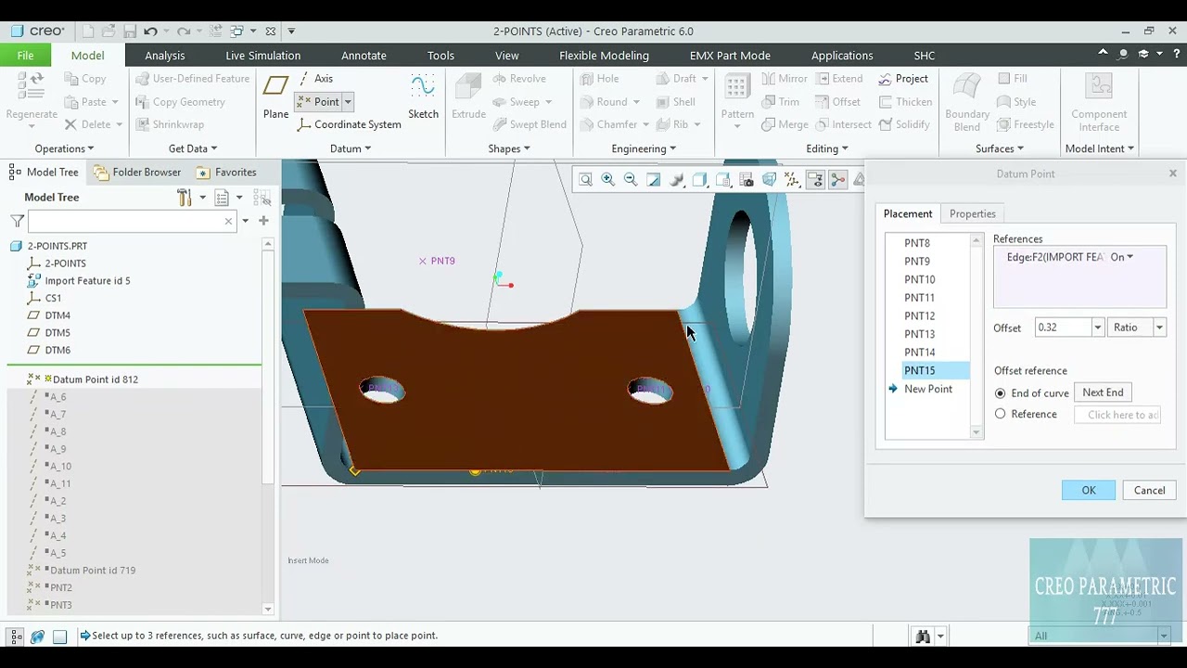This screenshot has width=1187, height=668.
Task: Expand the Get Data group dropdown
Action: click(193, 148)
